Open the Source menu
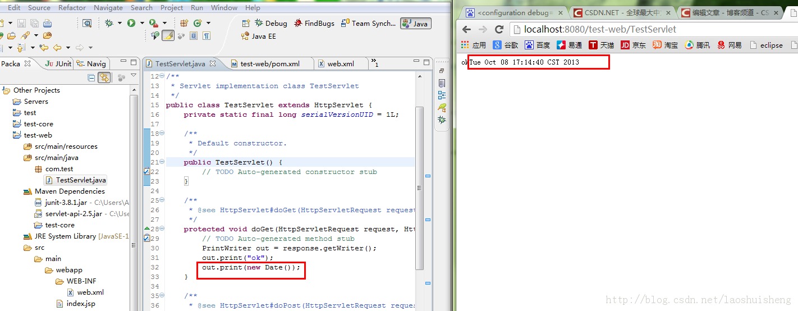The height and width of the screenshot is (311, 798). (39, 8)
